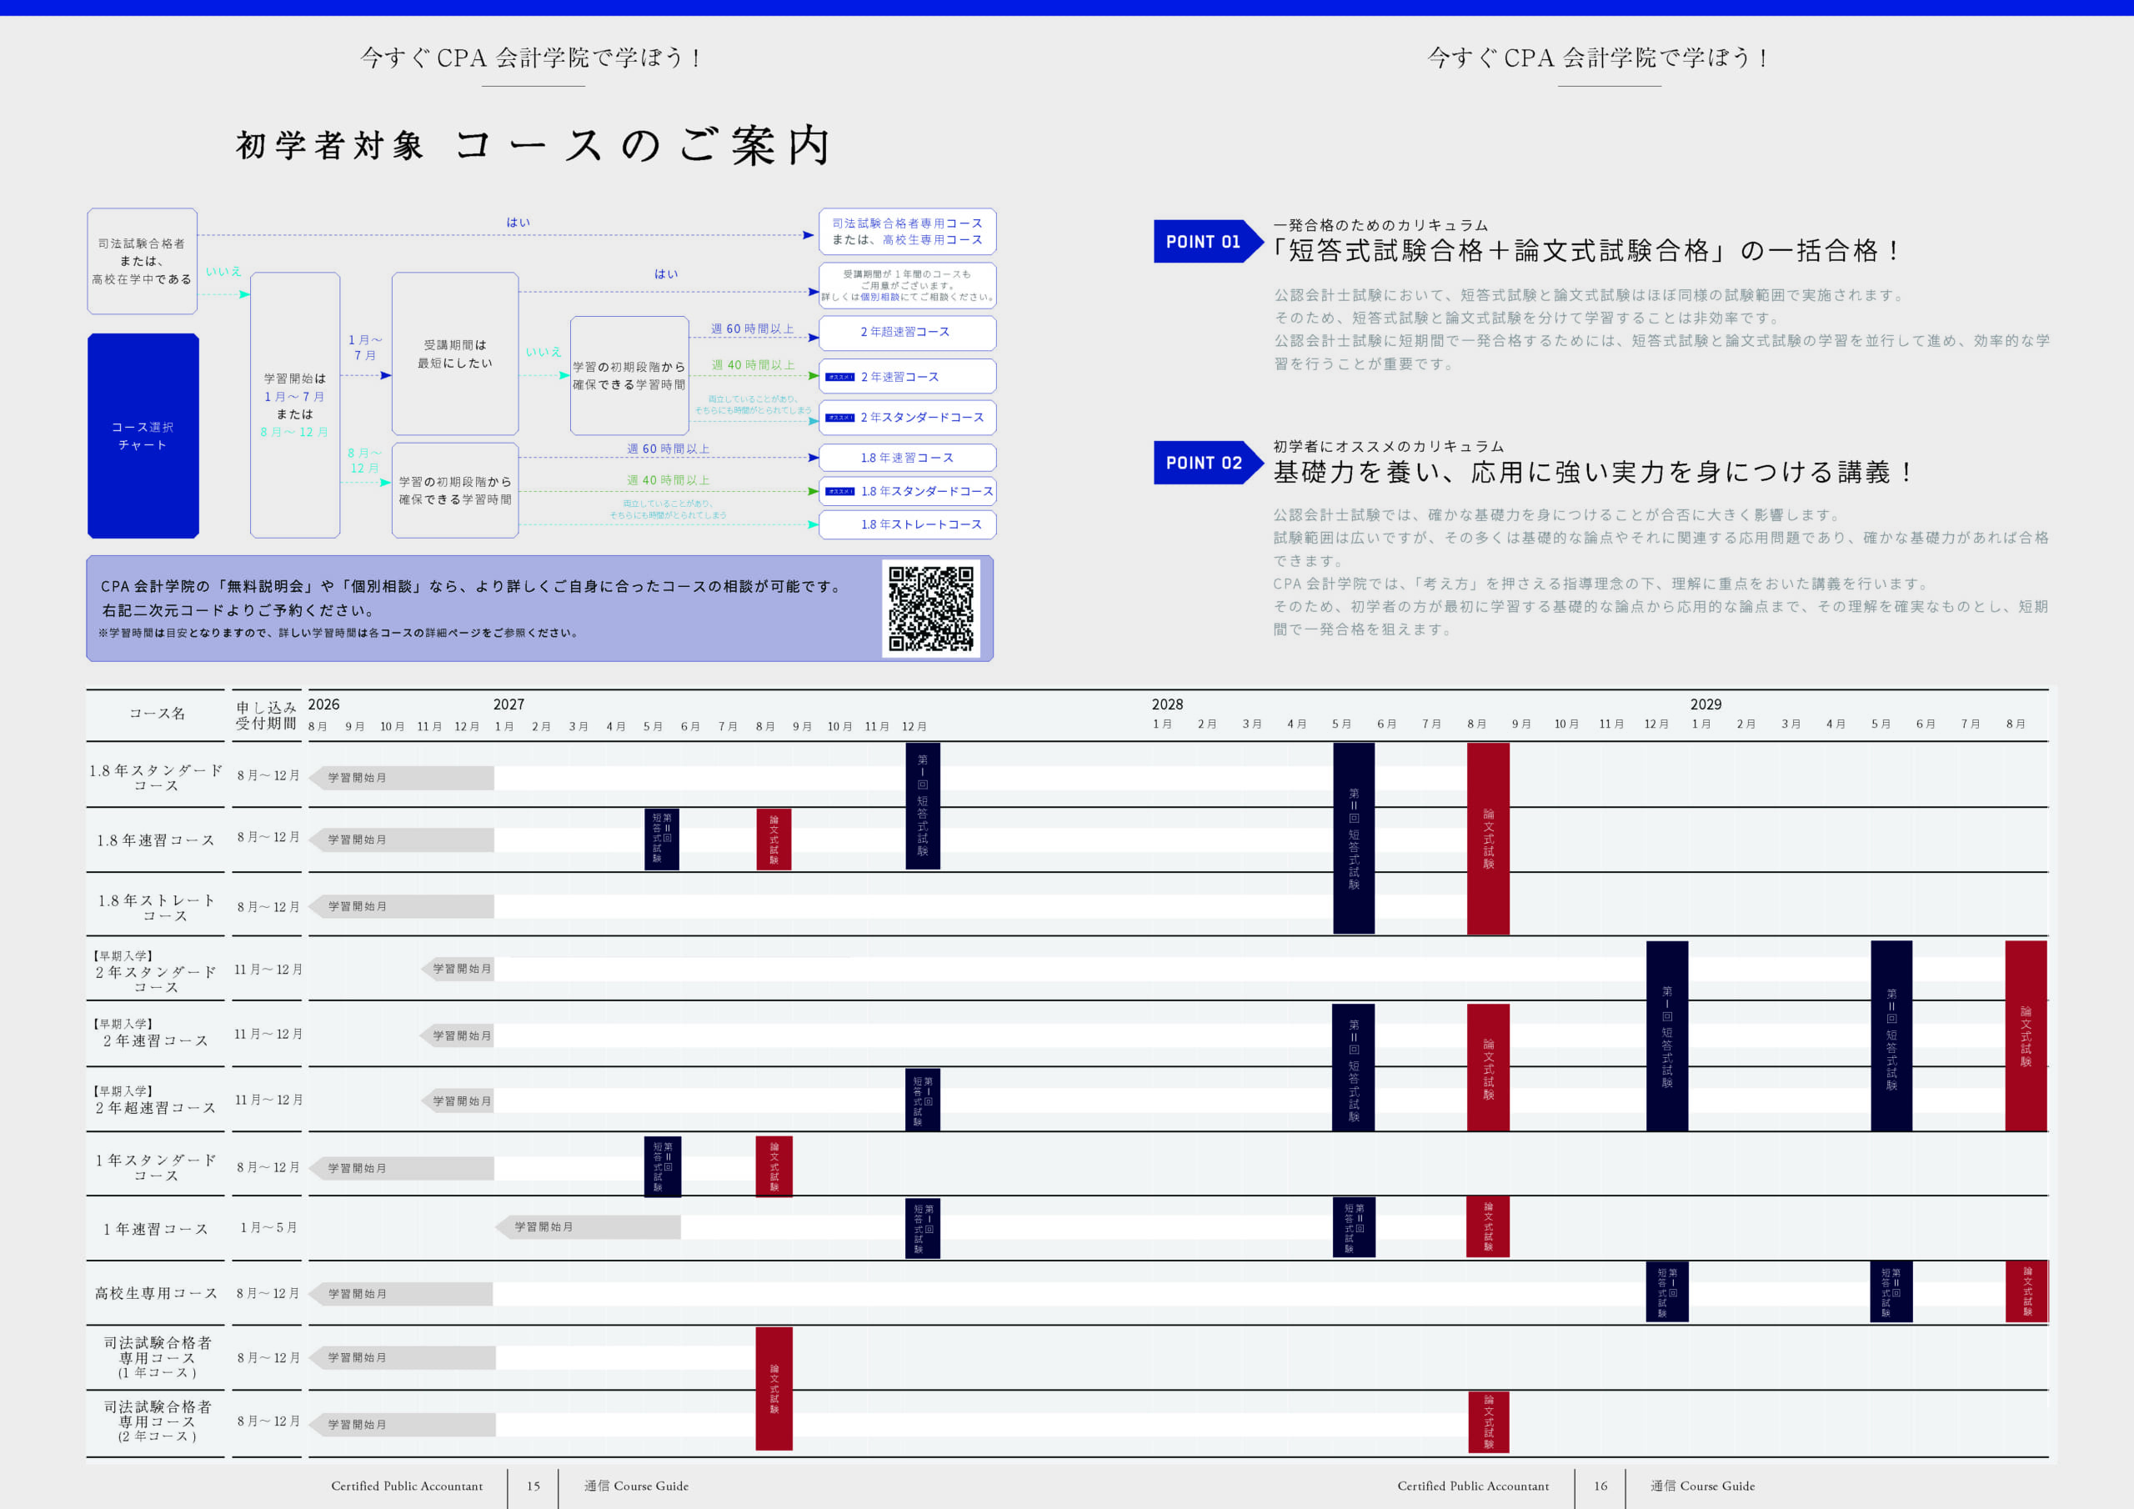Click the 2027 year label on the timeline

pyautogui.click(x=508, y=704)
